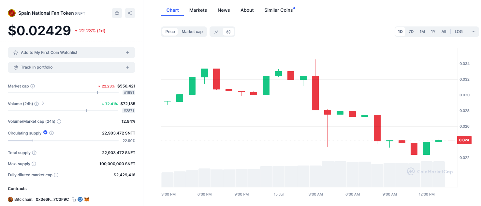Open the Similar Coins tab
The width and height of the screenshot is (481, 206).
279,10
